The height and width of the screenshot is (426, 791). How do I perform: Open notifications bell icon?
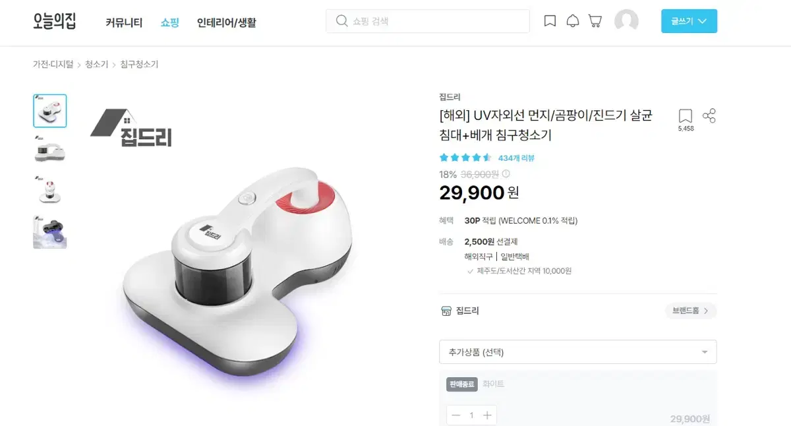click(x=573, y=21)
